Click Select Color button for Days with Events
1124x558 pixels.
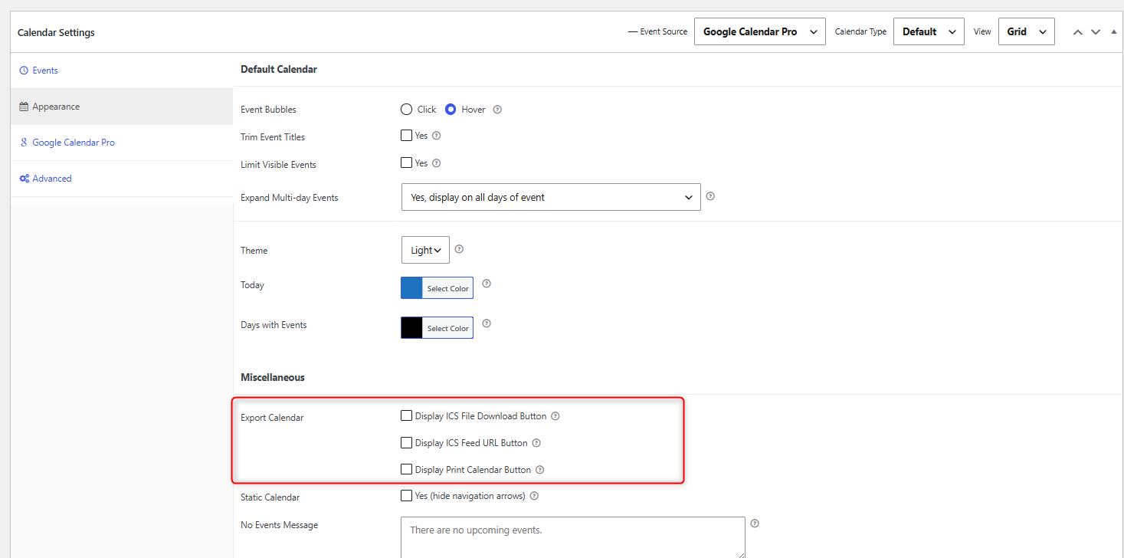(448, 328)
